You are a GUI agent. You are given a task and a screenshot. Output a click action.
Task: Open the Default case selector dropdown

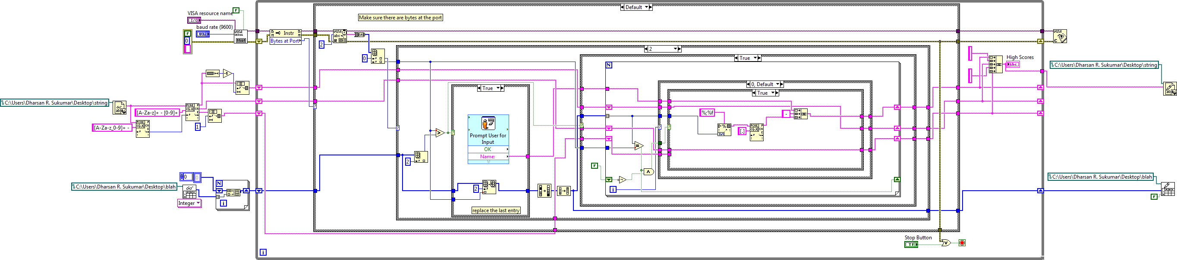point(636,7)
